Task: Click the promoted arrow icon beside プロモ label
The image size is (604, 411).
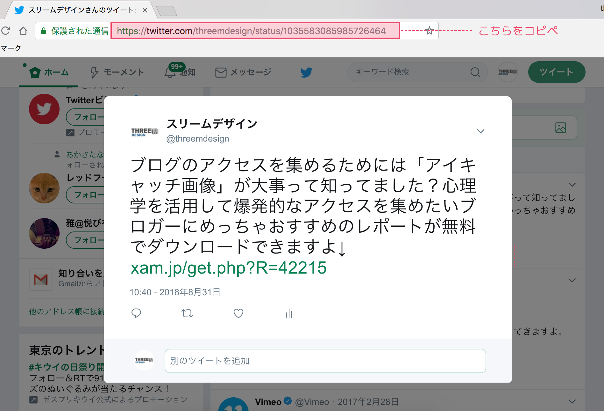Action: pyautogui.click(x=70, y=132)
